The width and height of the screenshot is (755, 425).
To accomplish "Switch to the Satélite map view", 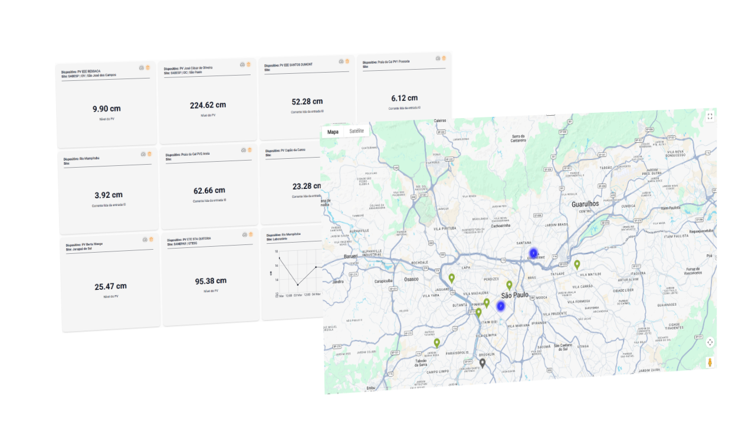I will [357, 130].
